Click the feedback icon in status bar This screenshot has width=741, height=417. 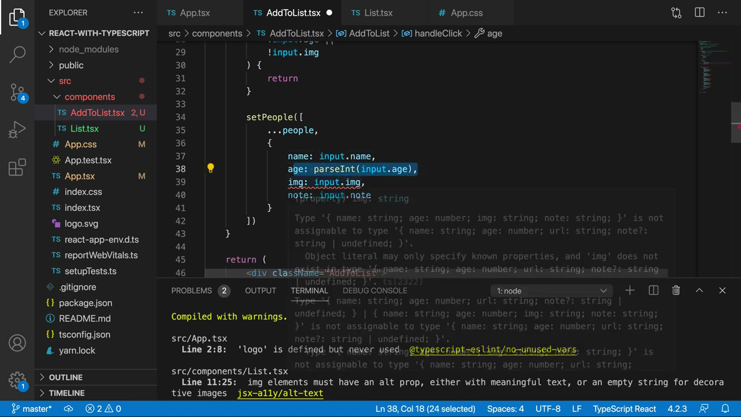(705, 409)
